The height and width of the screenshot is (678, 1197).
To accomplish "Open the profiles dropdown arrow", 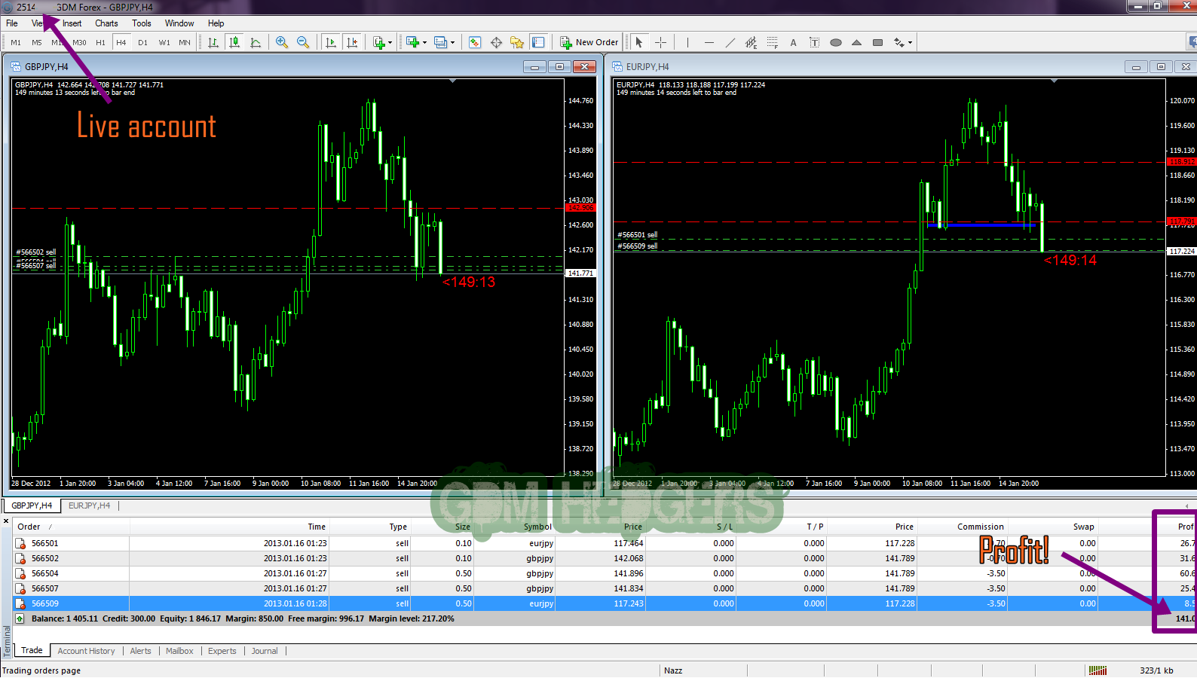I will point(452,42).
